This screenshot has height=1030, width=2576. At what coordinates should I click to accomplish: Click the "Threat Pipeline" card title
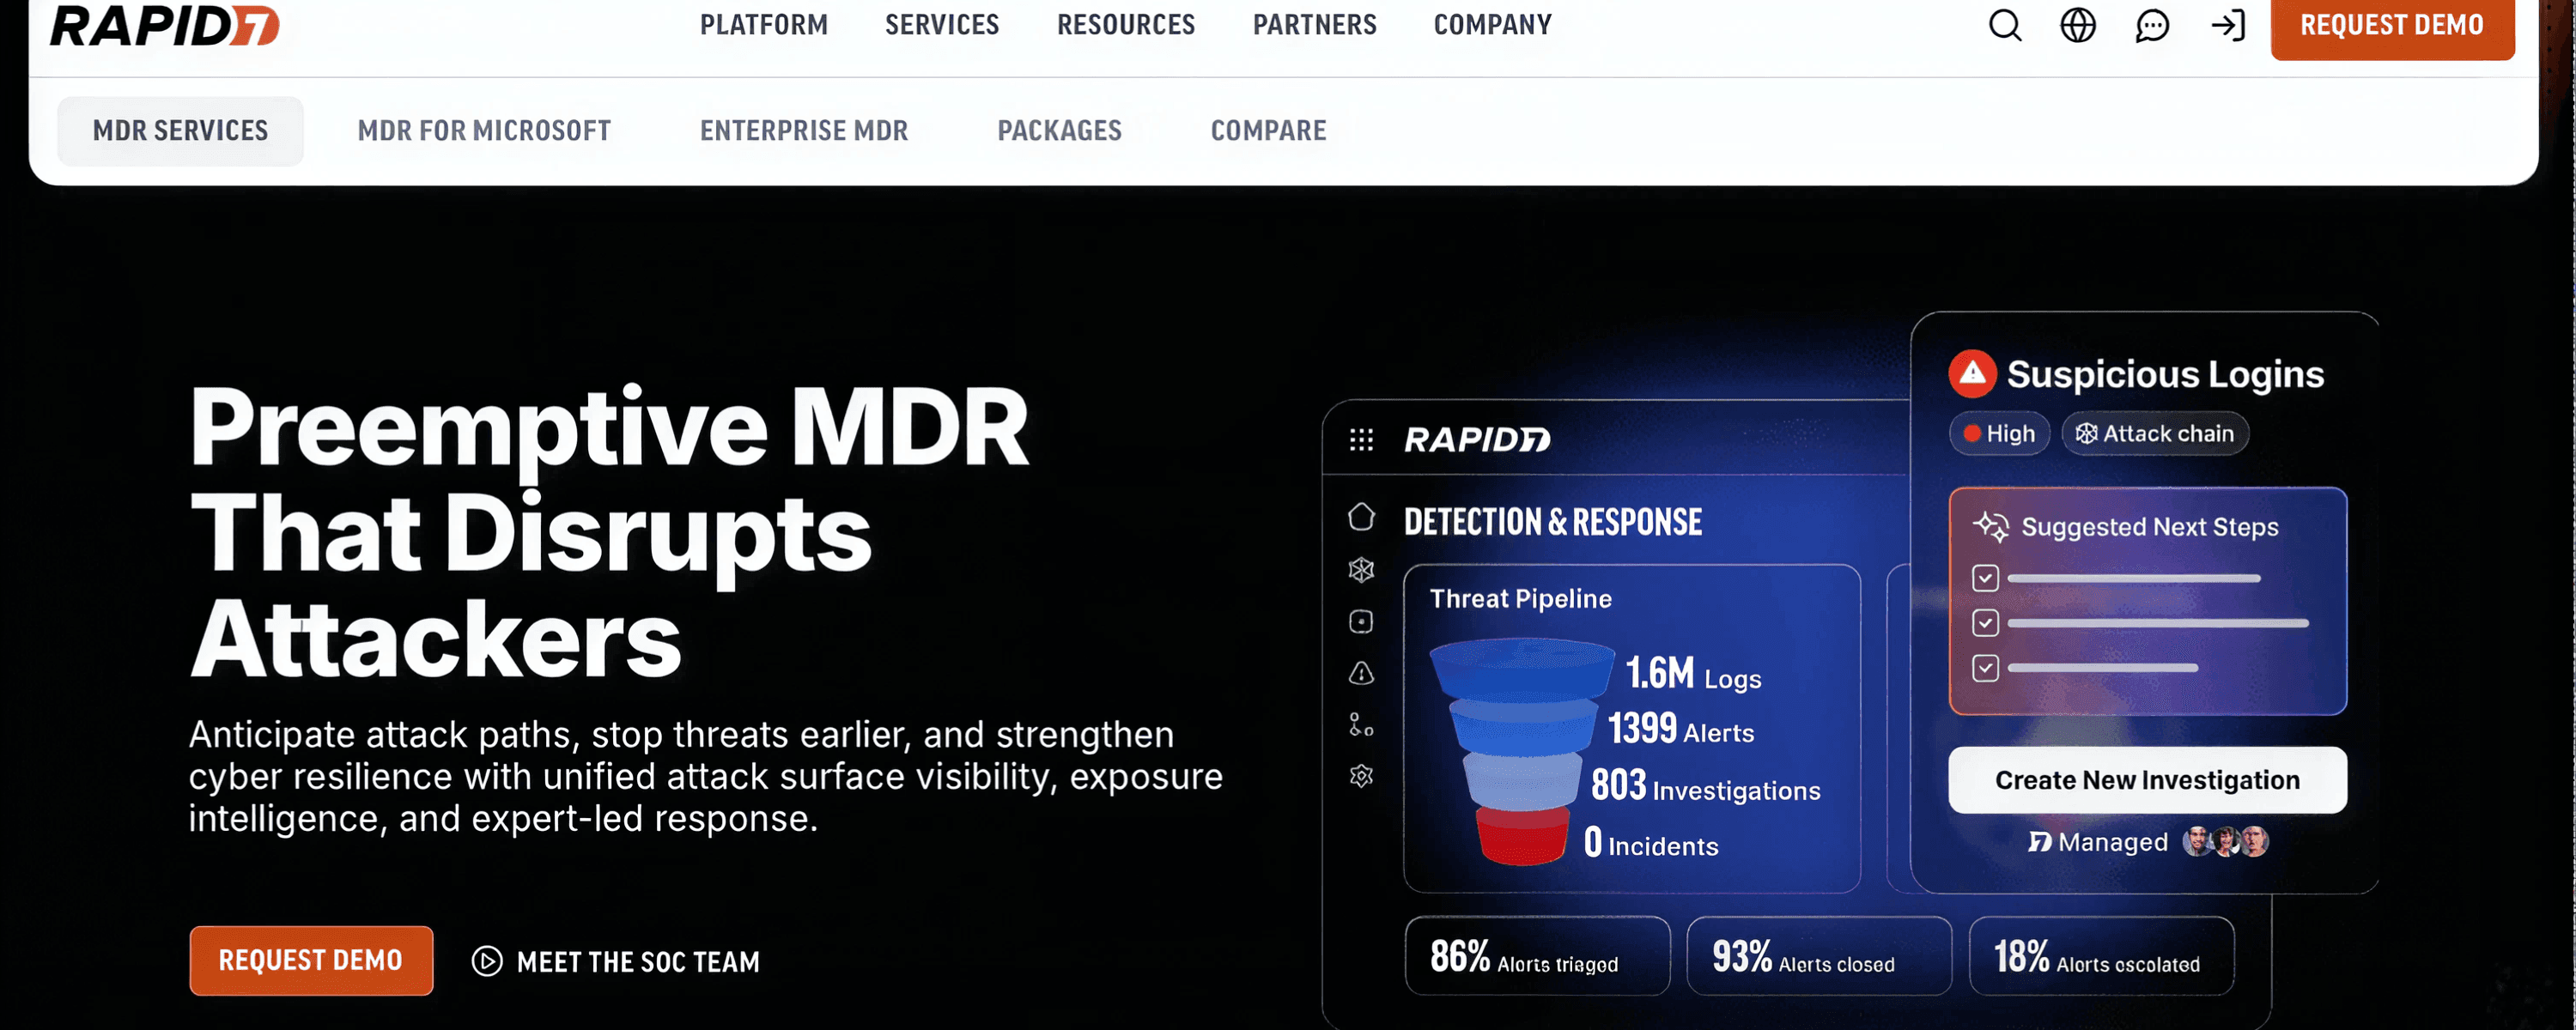pos(1521,598)
